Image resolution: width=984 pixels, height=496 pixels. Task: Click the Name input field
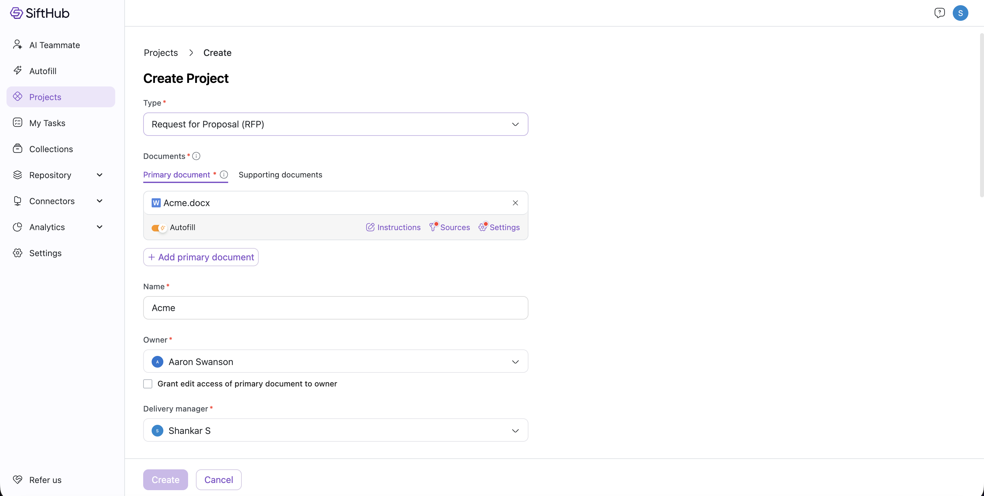tap(335, 308)
